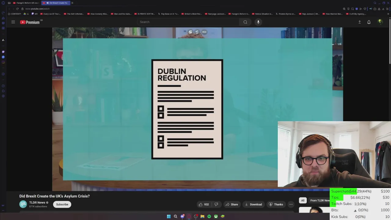Select the All filter chip

click(x=303, y=200)
